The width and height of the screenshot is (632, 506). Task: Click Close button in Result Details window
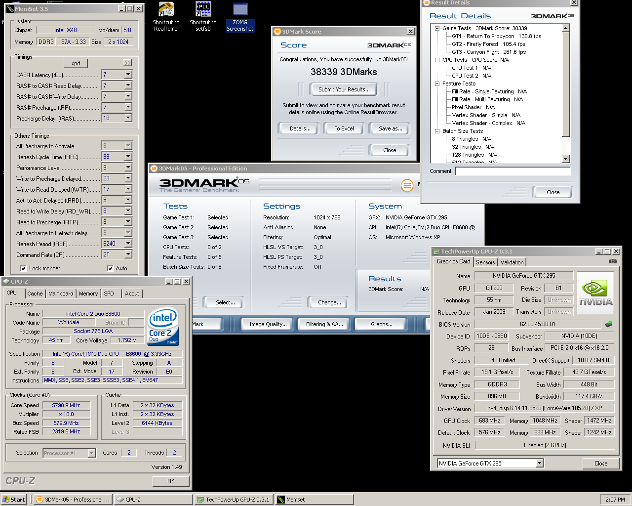(x=553, y=192)
